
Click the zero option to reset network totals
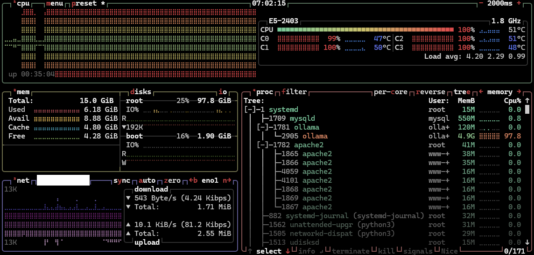(x=172, y=180)
